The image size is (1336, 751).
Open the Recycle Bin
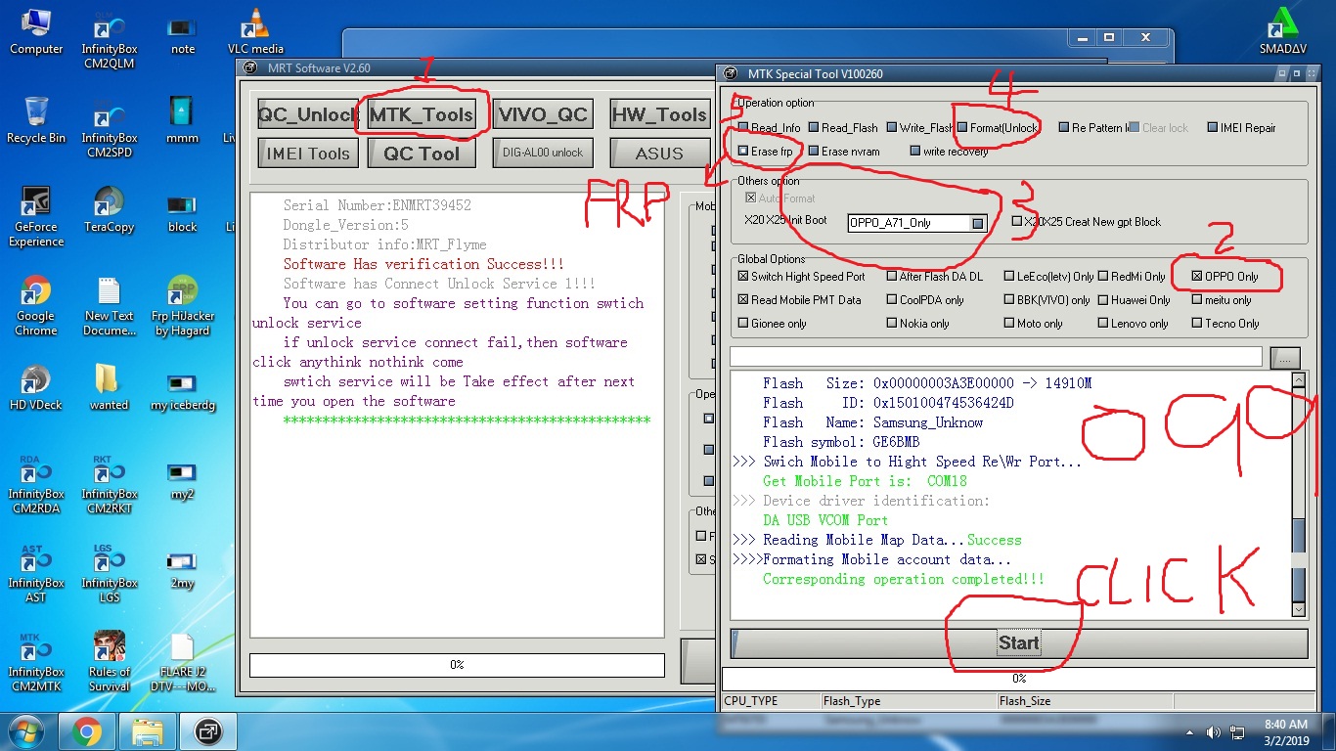(x=36, y=120)
